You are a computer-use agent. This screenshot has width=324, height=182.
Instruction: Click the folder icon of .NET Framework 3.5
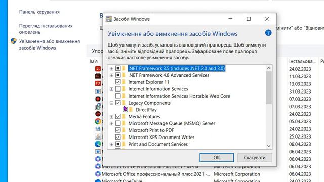click(124, 68)
